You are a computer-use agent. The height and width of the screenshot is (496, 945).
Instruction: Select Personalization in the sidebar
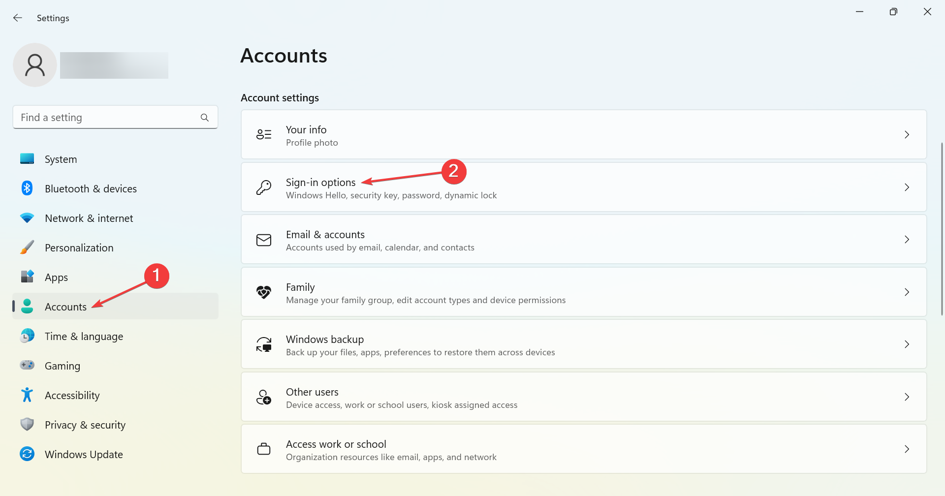[115, 248]
